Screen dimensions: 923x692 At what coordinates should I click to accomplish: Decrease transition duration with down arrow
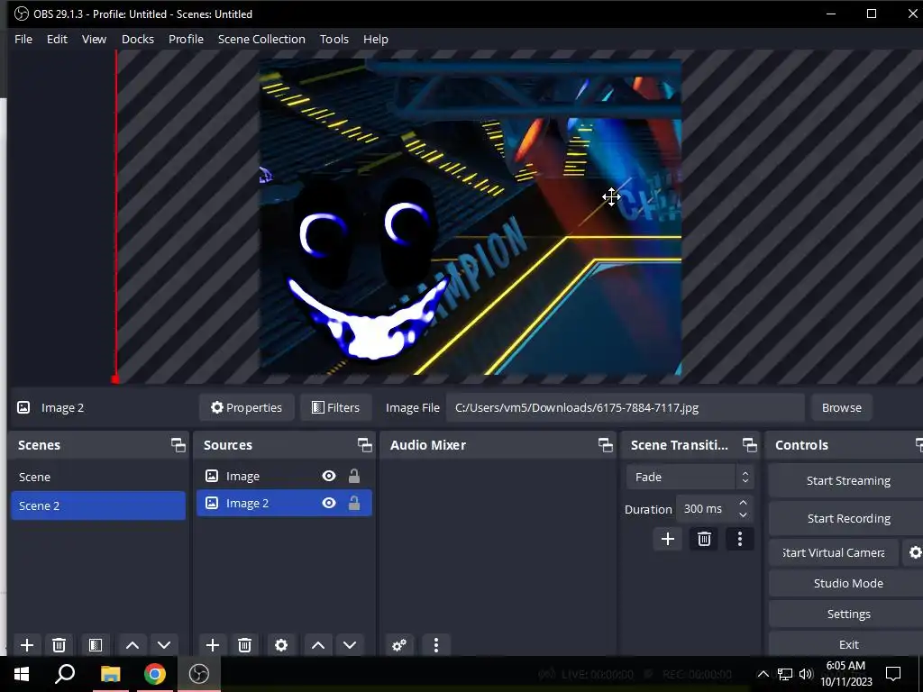click(x=743, y=514)
